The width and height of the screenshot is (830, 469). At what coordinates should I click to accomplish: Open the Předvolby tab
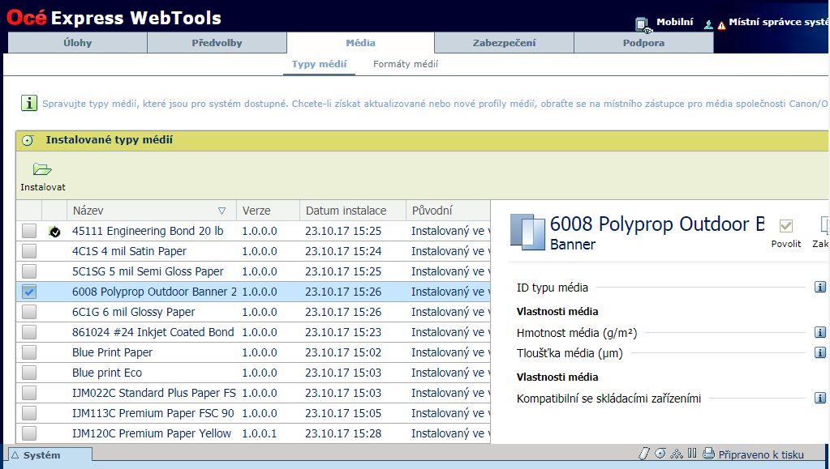pyautogui.click(x=217, y=43)
